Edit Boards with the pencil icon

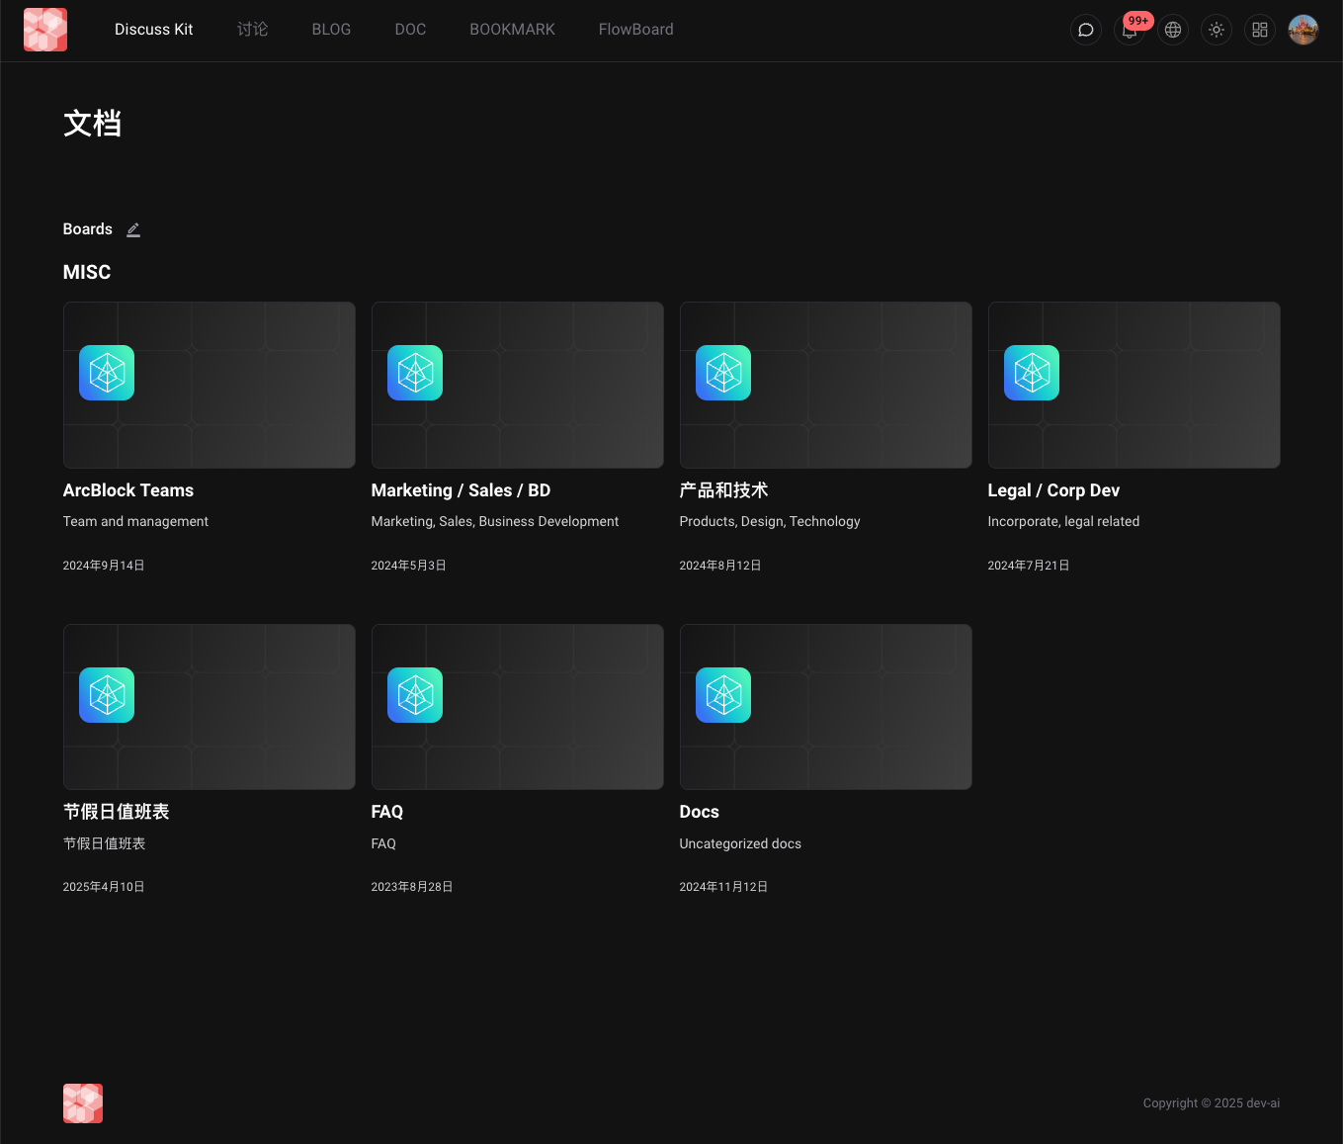tap(133, 229)
